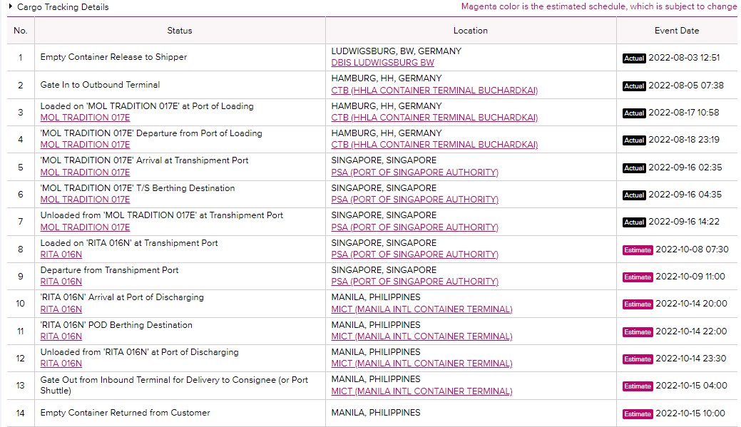Open RITA 016N link in row 10
This screenshot has height=427, width=741.
coord(61,309)
